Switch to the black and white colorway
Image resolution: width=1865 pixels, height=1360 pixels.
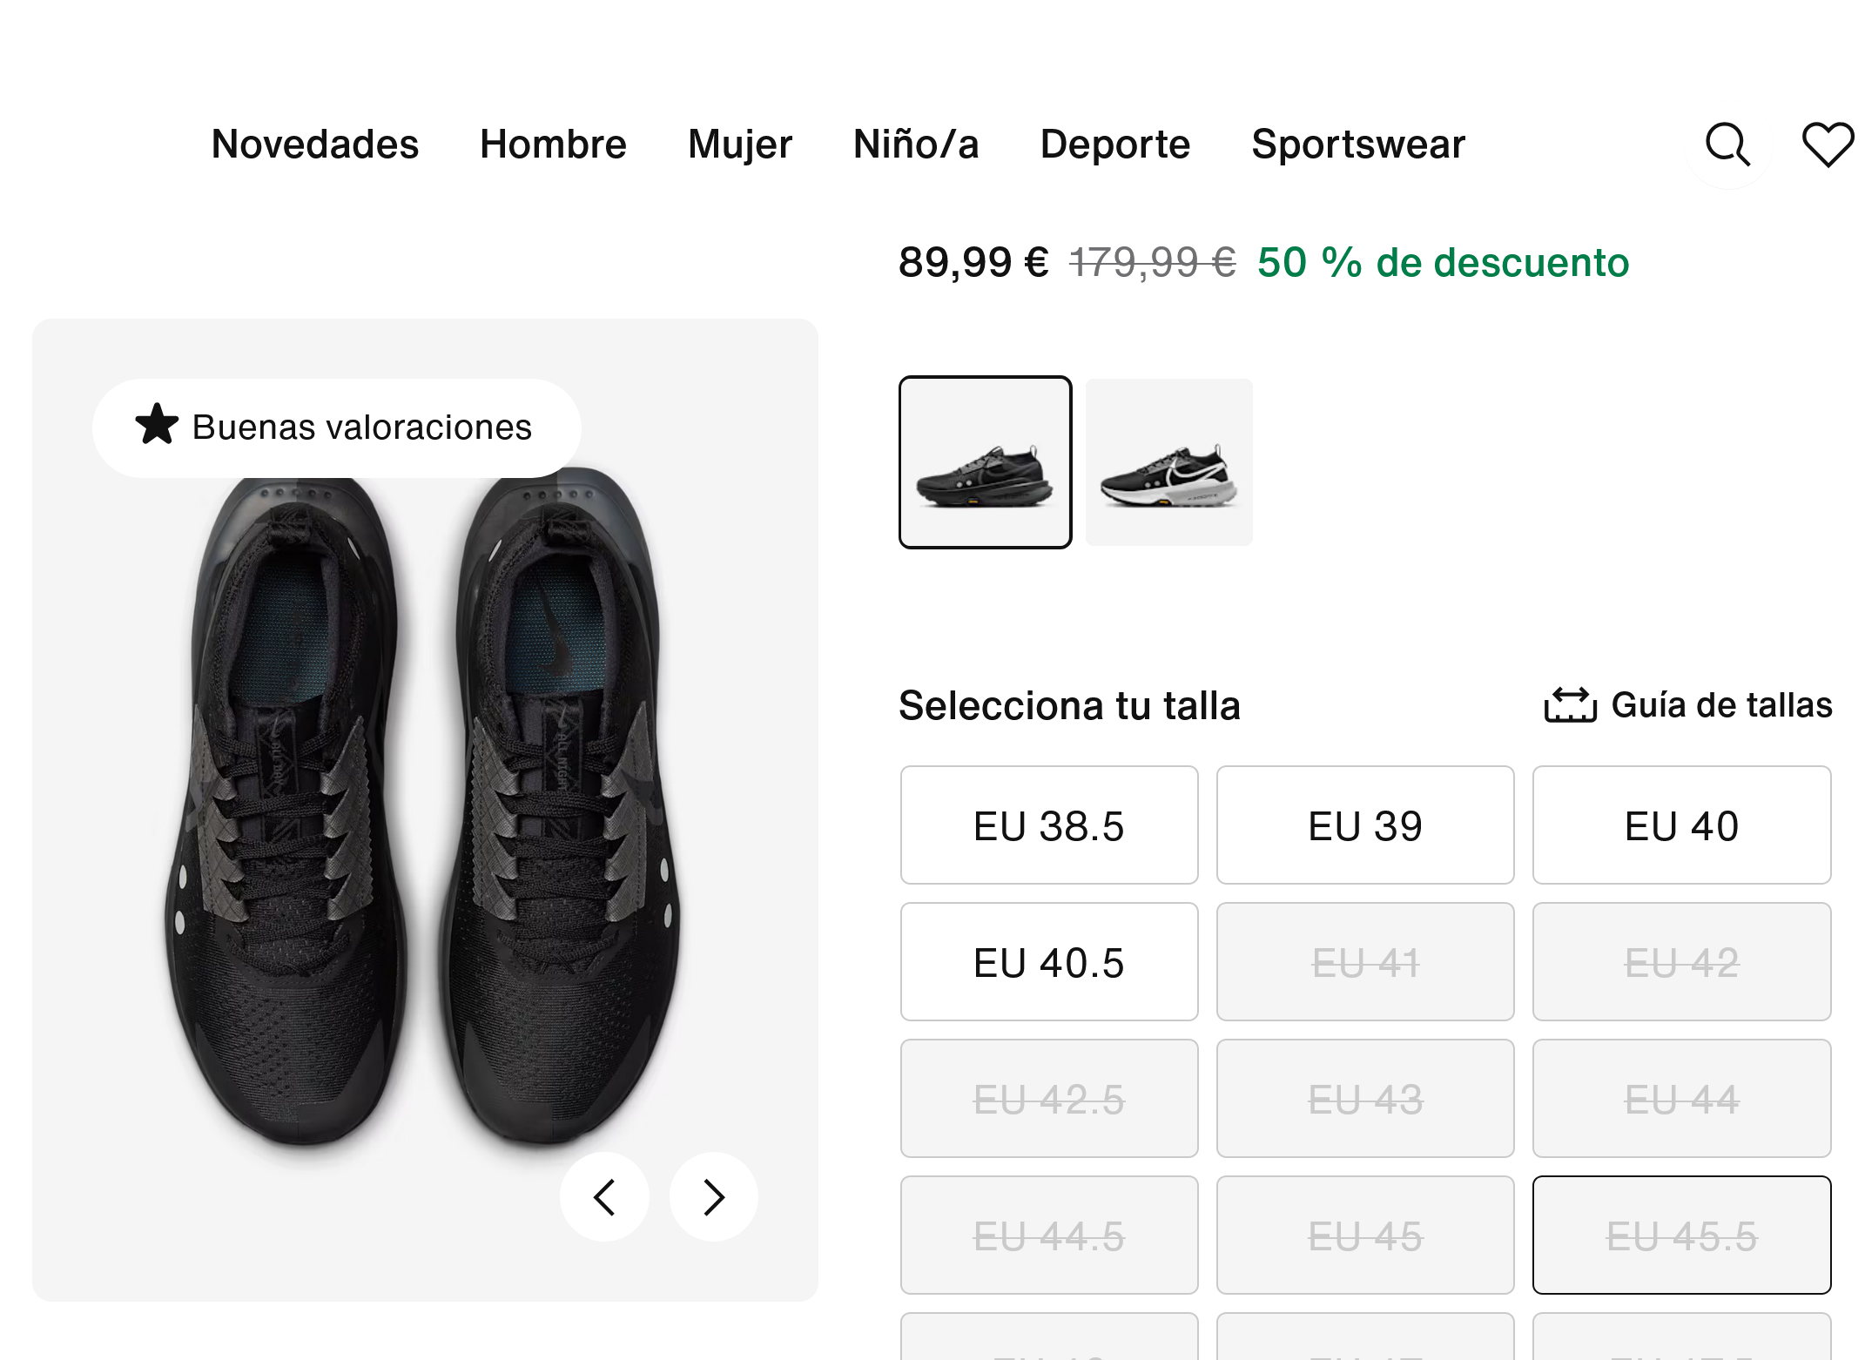pyautogui.click(x=1169, y=462)
